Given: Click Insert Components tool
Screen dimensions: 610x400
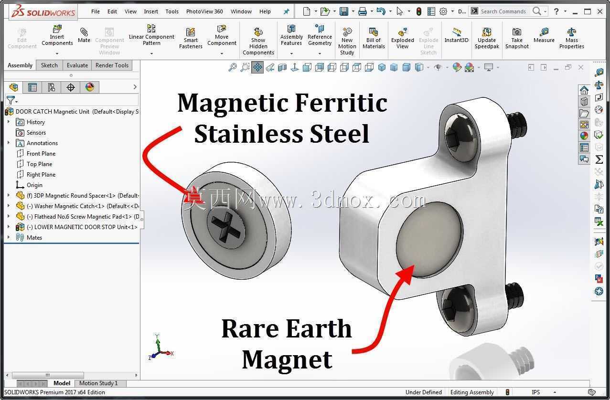Looking at the screenshot, I should (x=57, y=35).
